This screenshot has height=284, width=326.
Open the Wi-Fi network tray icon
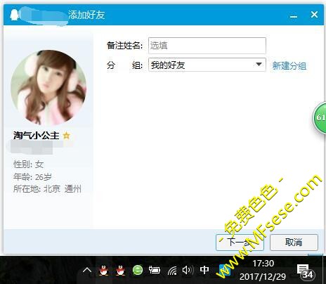172,271
